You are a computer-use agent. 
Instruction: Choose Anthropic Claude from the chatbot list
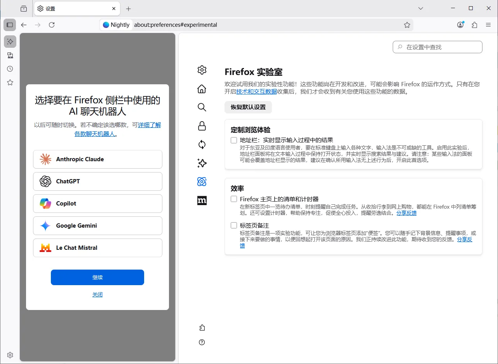pyautogui.click(x=98, y=159)
